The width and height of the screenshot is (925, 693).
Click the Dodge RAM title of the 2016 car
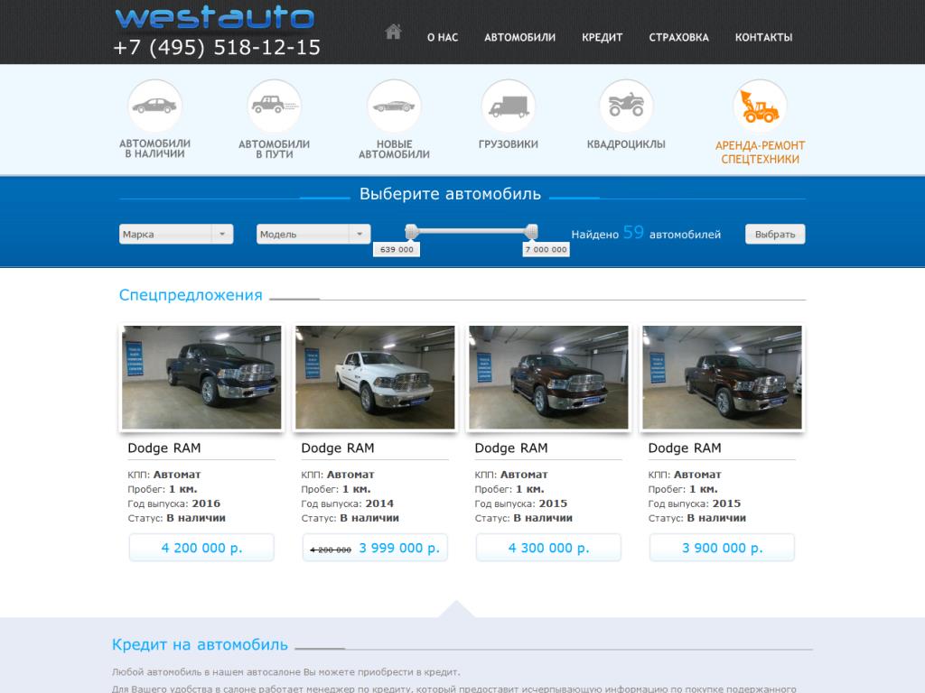[164, 448]
